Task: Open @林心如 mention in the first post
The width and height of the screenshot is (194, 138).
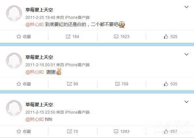Action: point(35,24)
